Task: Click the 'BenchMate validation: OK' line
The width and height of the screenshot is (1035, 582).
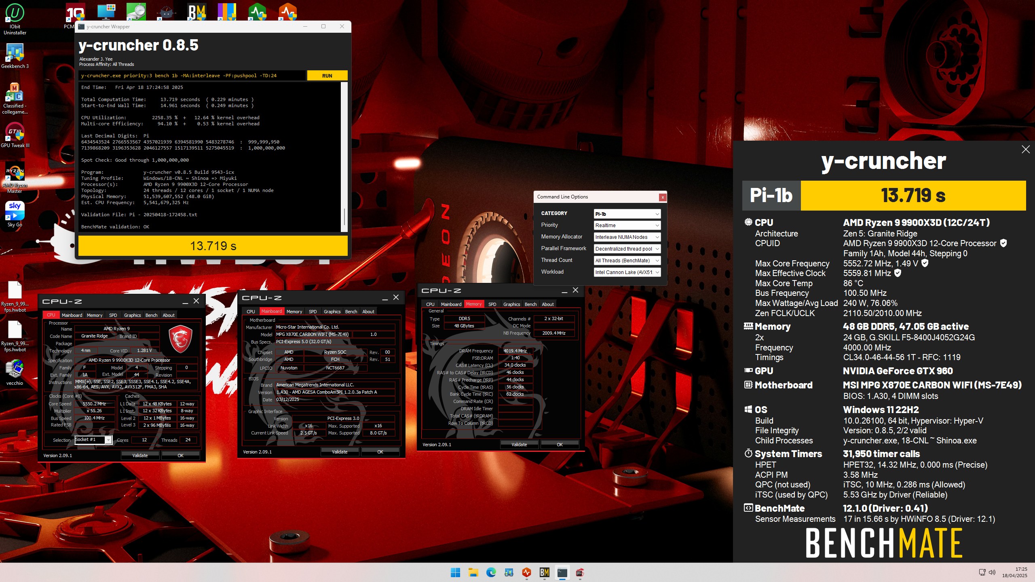Action: [115, 227]
